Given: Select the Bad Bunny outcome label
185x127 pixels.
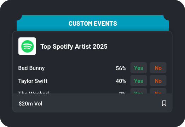Looking at the screenshot, I should tap(31, 68).
